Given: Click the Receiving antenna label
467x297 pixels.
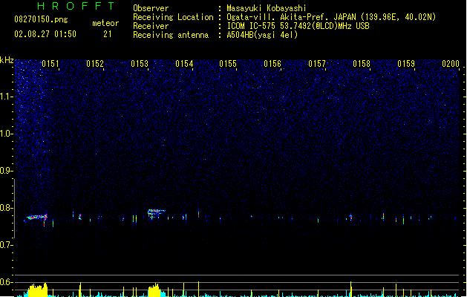Looking at the screenshot, I should click(171, 35).
